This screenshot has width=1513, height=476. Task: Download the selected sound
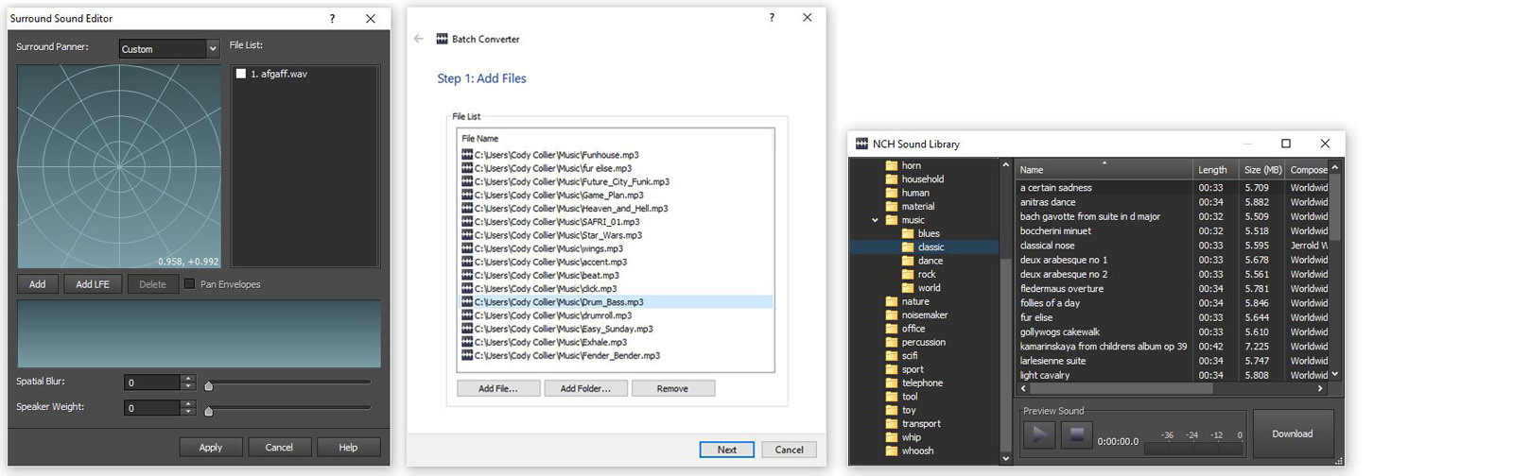click(x=1293, y=434)
